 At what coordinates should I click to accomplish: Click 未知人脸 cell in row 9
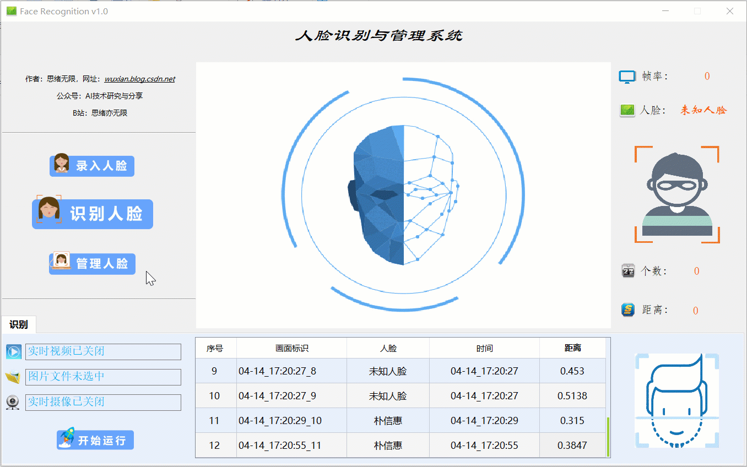click(388, 371)
